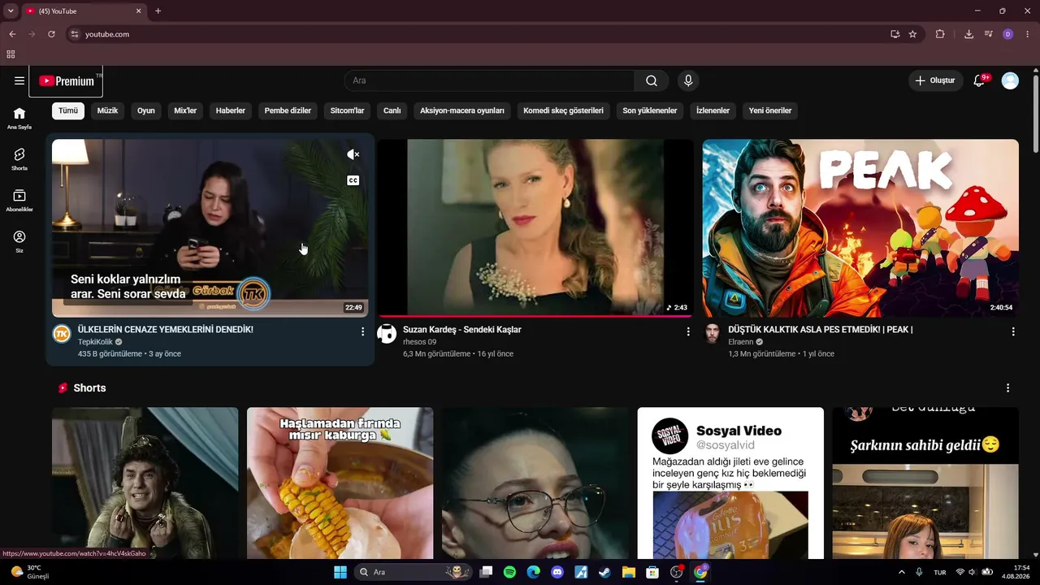Select the Müzik filter chip

107,110
